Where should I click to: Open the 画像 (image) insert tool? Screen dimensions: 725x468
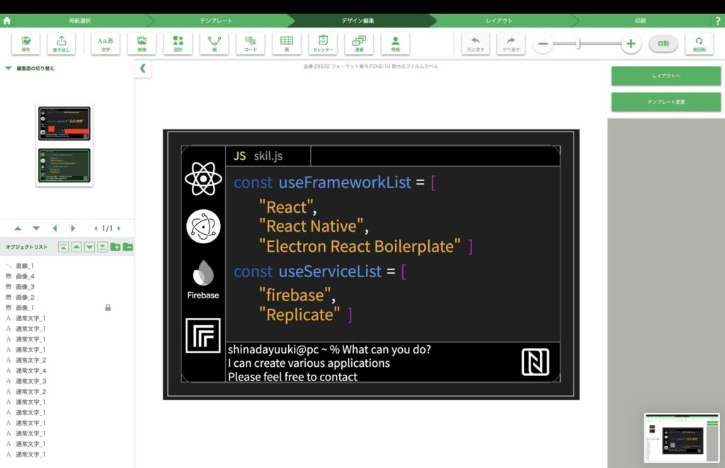142,44
